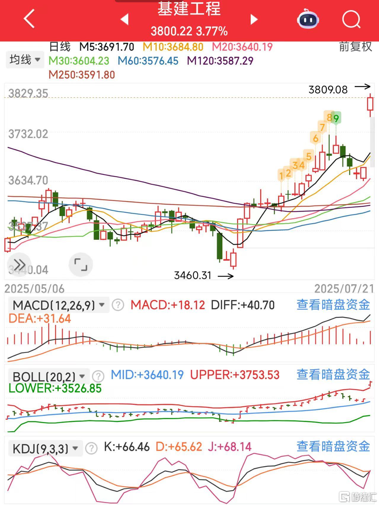Go to previous sector with left triangle

click(124, 19)
